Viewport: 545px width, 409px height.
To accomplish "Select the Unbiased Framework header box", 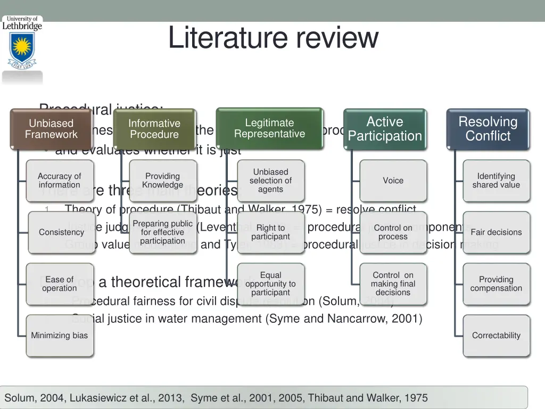I will 51,129.
